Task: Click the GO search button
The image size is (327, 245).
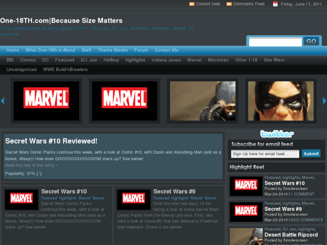Action: click(311, 41)
